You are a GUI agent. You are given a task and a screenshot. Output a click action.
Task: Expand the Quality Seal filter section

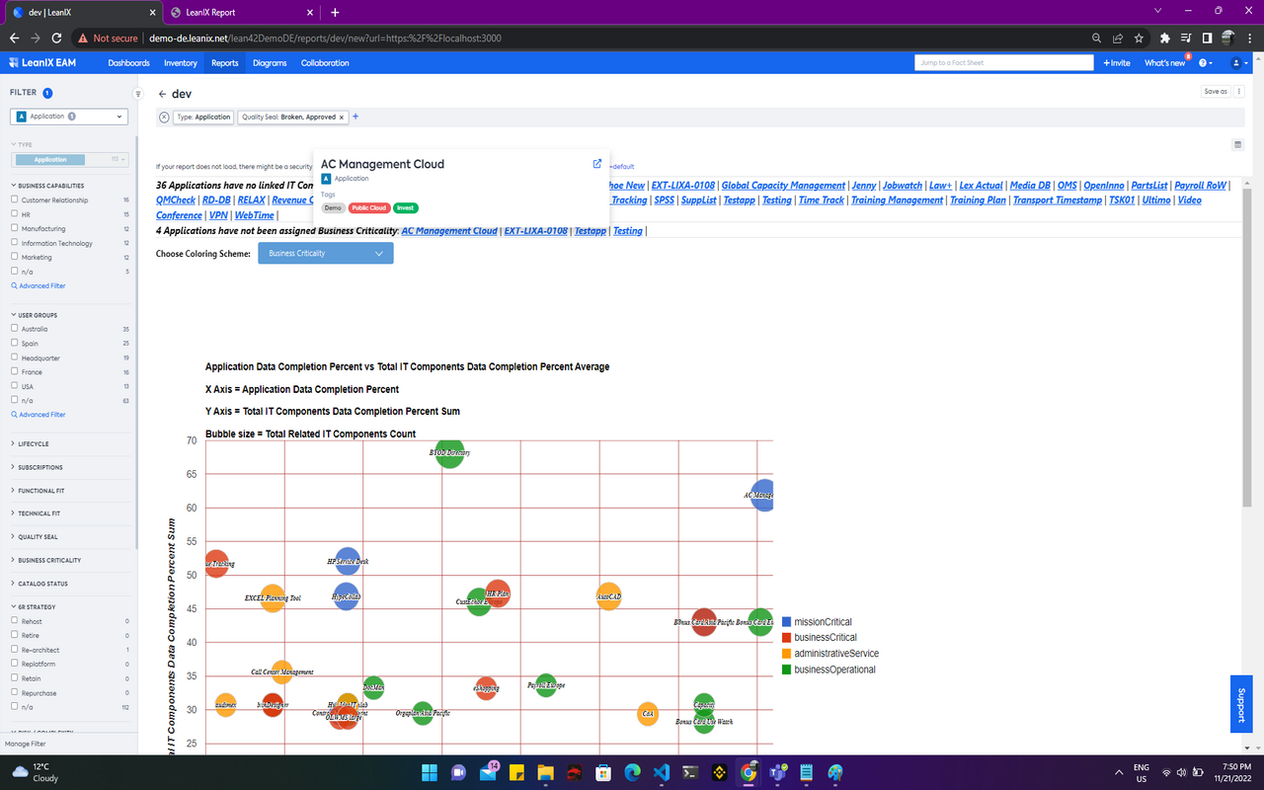click(36, 537)
